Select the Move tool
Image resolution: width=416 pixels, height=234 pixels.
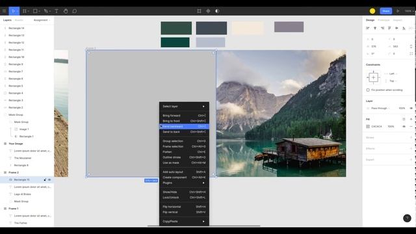13,11
